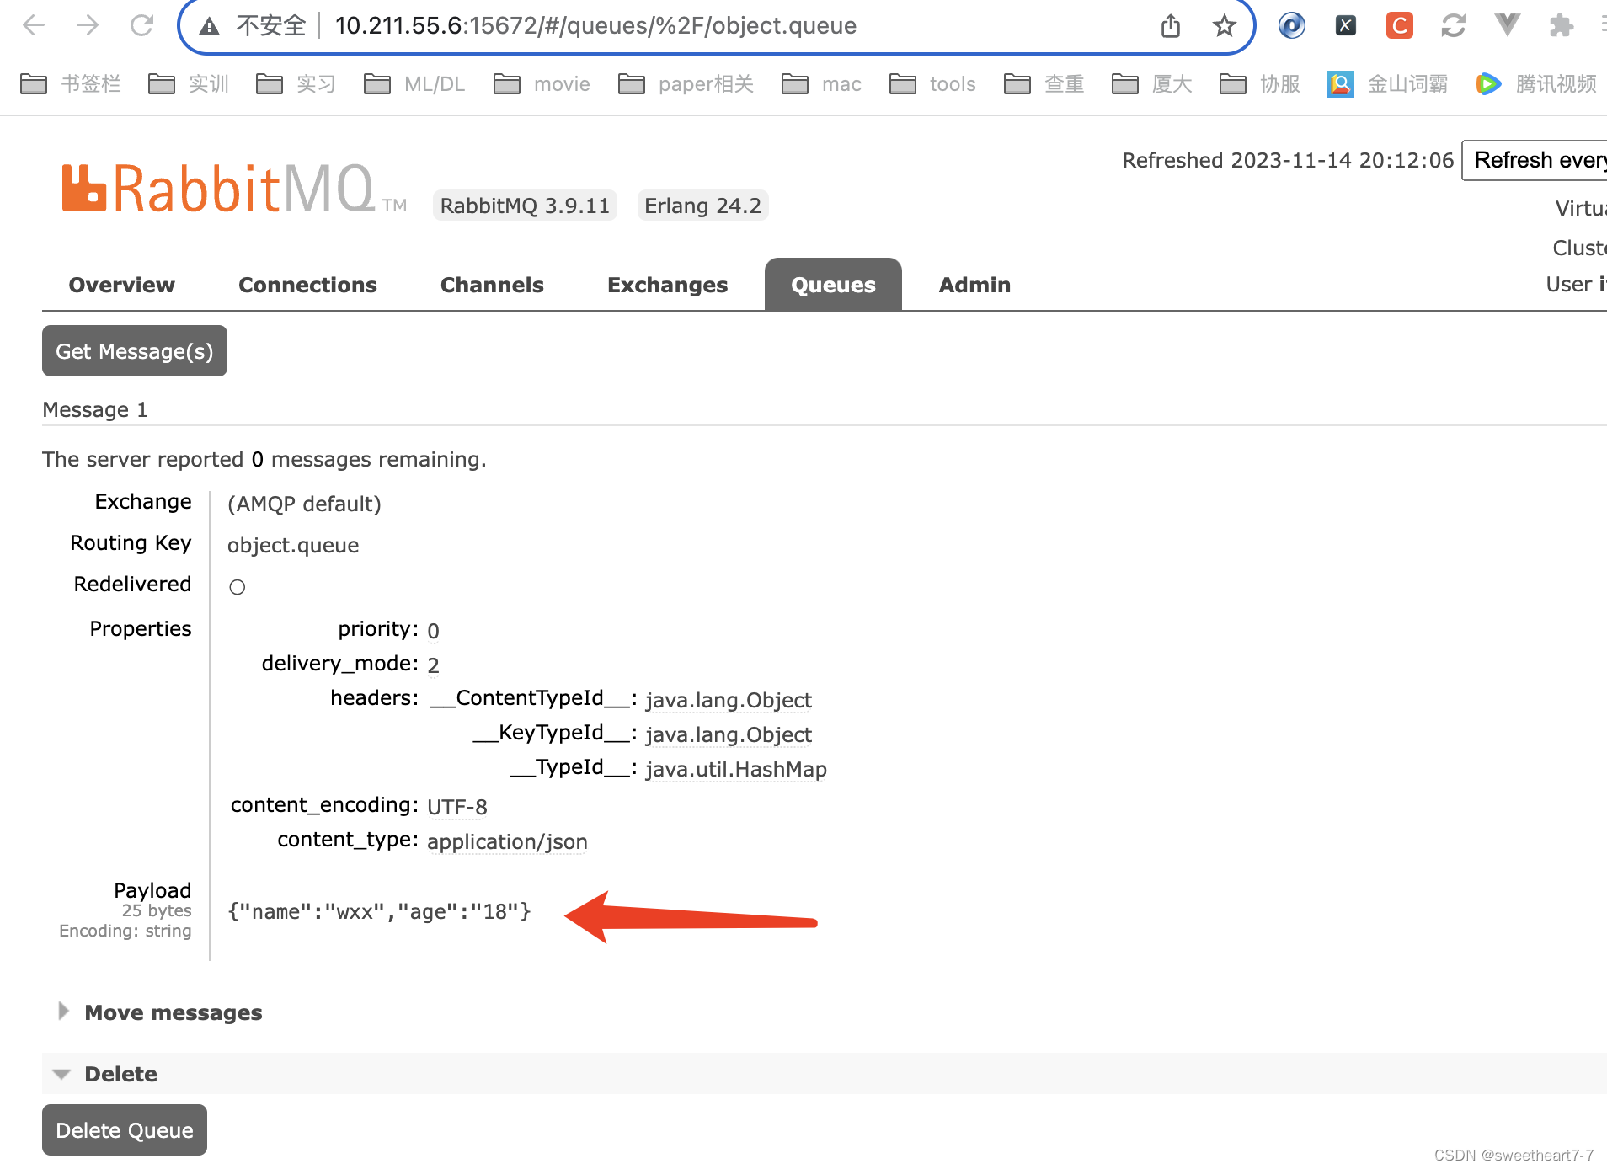Open the extensions puzzle-piece menu

[x=1562, y=25]
